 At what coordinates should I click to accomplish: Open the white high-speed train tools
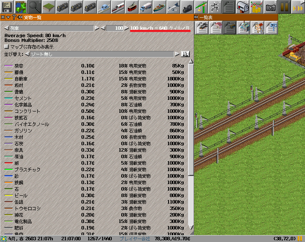click(x=118, y=7)
